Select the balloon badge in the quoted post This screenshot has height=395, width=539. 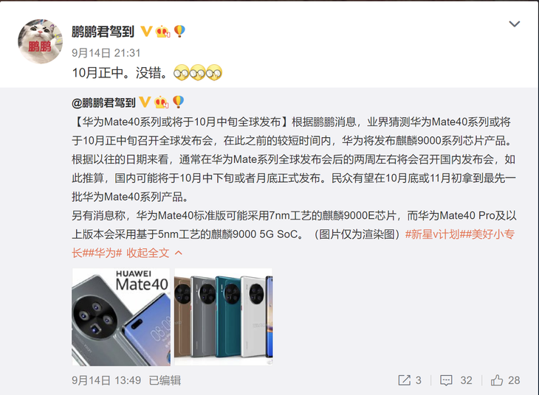(178, 102)
